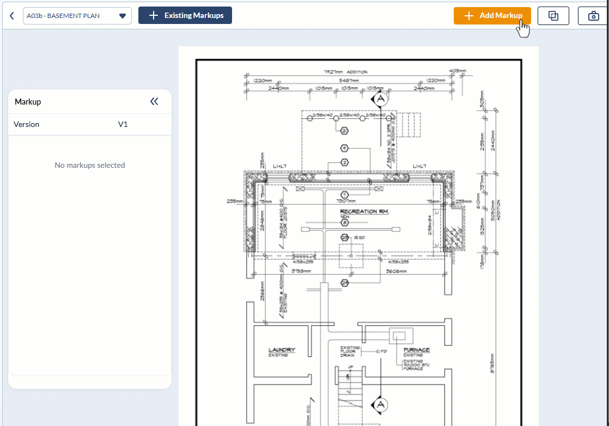609x426 pixels.
Task: Click the FD floor drain symbol
Action: coord(379,351)
